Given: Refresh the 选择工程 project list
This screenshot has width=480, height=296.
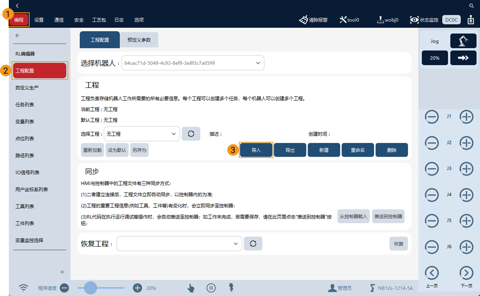Looking at the screenshot, I should 191,134.
